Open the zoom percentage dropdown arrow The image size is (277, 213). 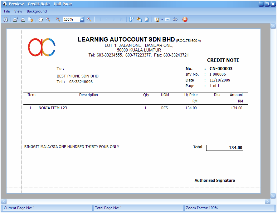click(x=82, y=19)
